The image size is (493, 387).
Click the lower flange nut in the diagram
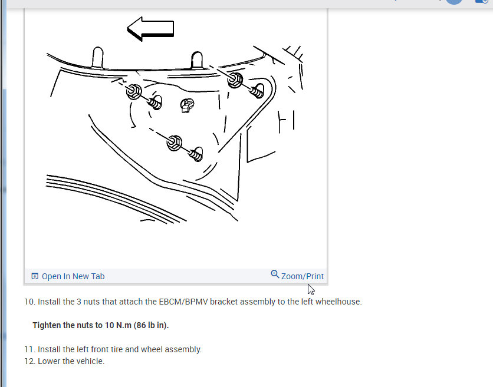click(174, 143)
